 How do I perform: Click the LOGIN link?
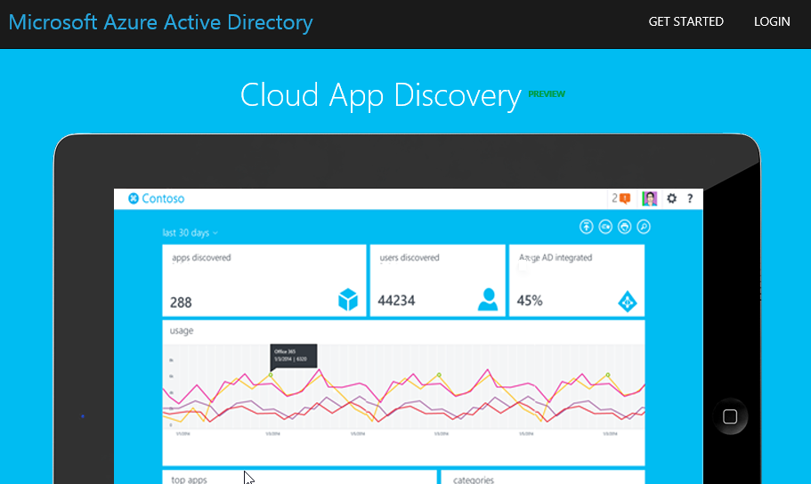click(x=772, y=21)
